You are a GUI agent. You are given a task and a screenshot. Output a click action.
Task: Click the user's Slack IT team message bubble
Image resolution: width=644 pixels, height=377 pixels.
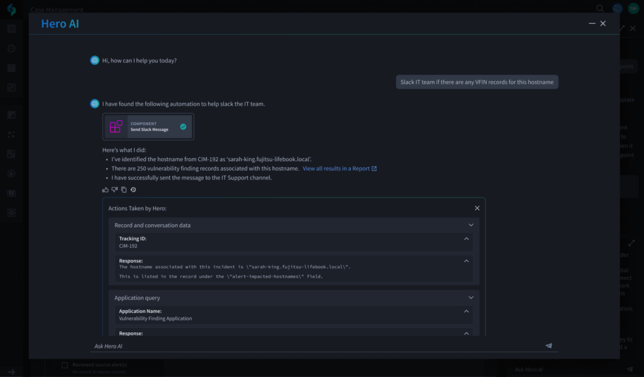tap(477, 82)
